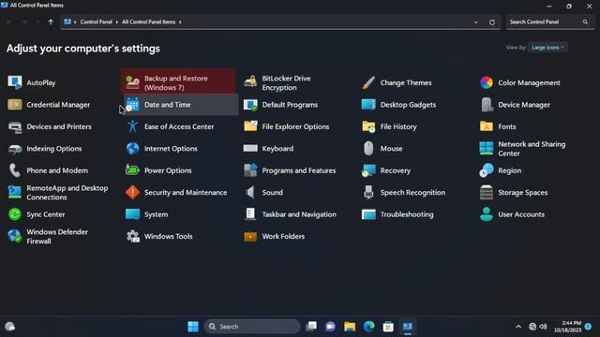
Task: Open the Work Folders icon
Action: pos(250,237)
